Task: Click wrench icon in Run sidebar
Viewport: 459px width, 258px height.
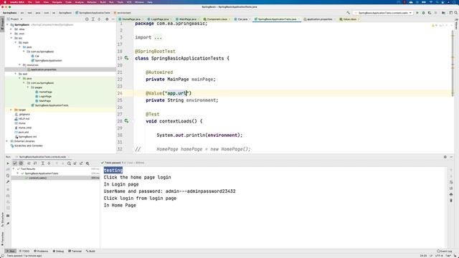Action: pos(8,181)
